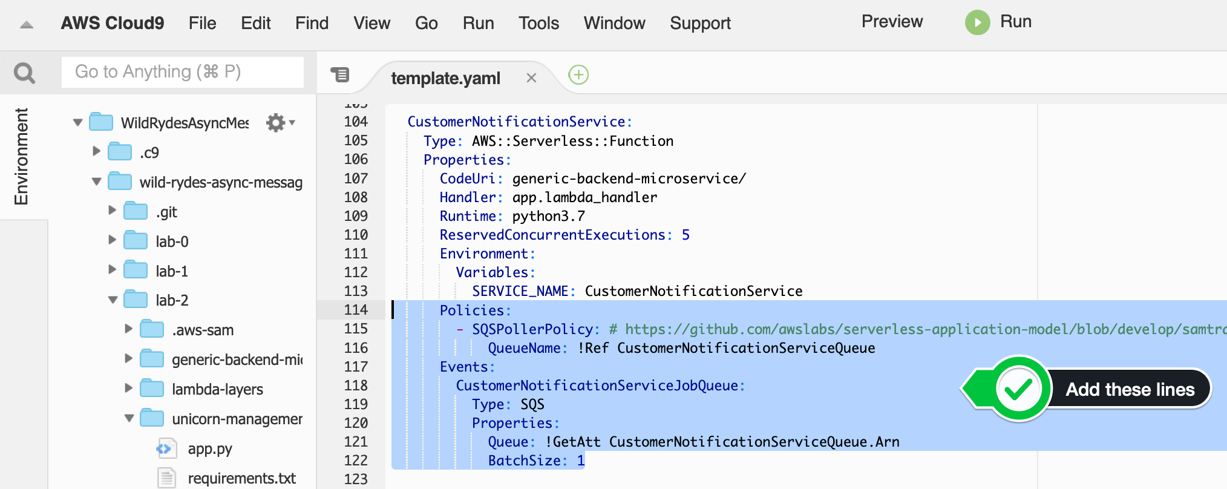Image resolution: width=1227 pixels, height=489 pixels.
Task: Expand the .git folder
Action: pos(112,211)
